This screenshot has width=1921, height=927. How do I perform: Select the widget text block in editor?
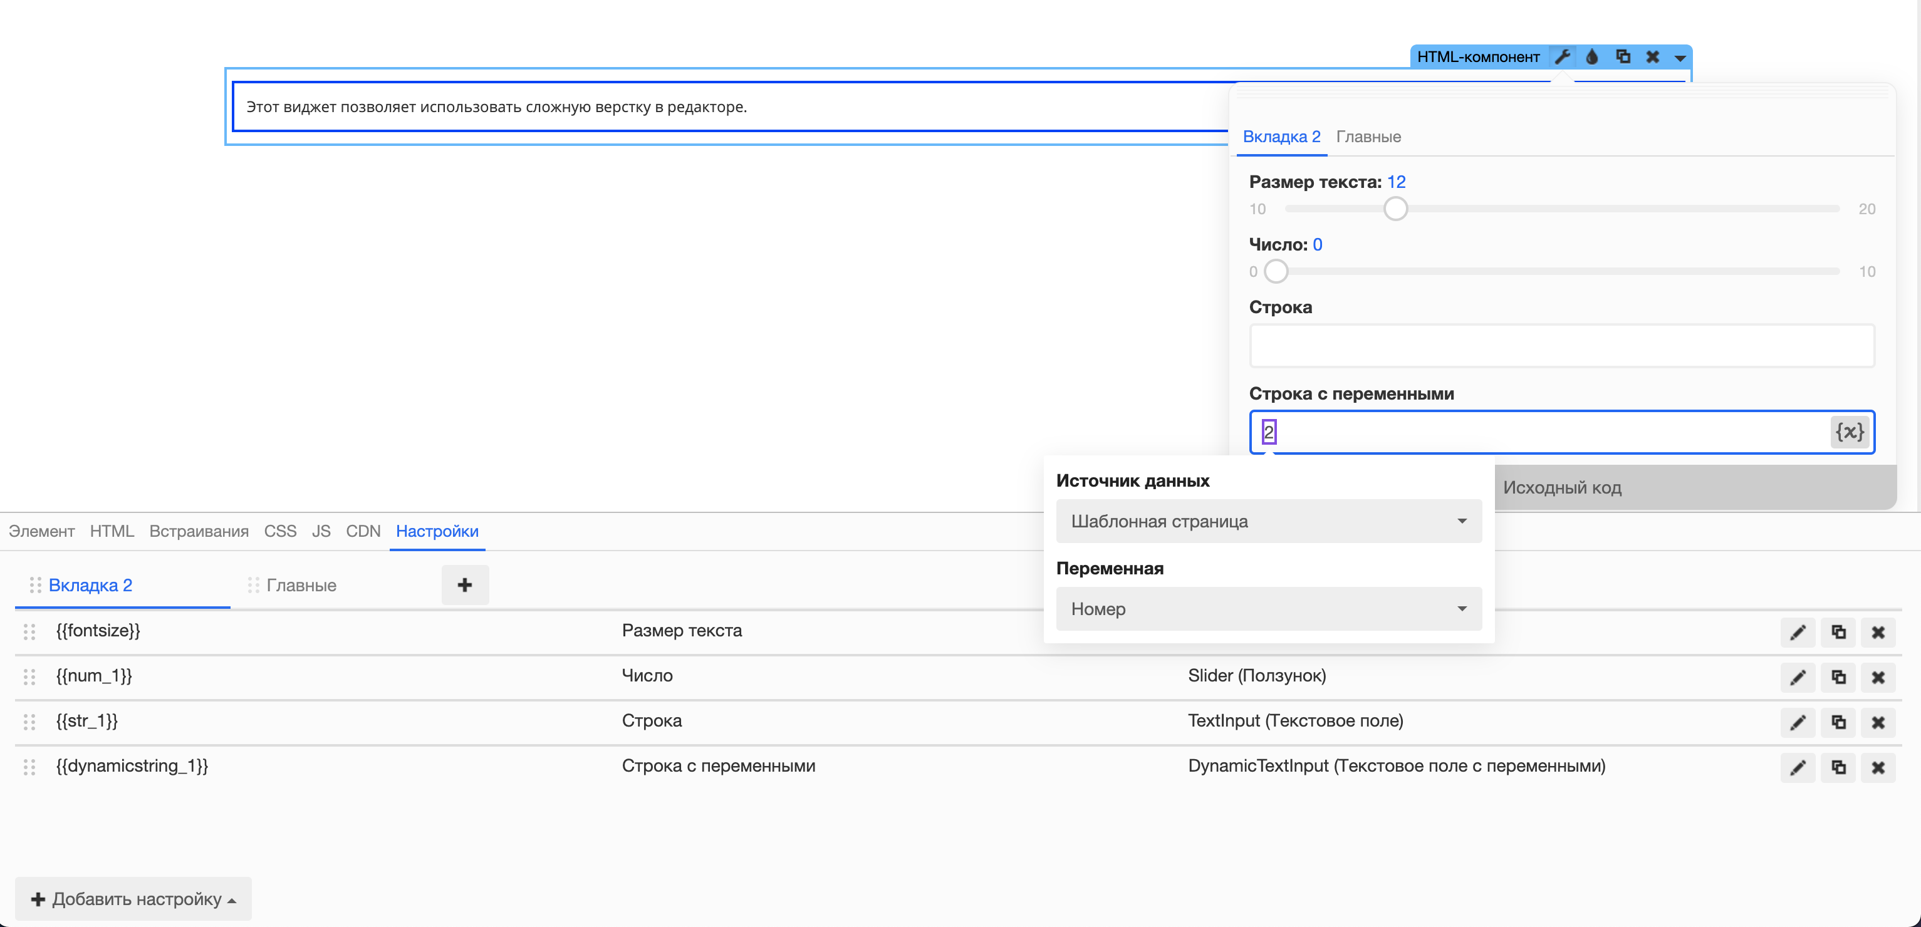(496, 106)
